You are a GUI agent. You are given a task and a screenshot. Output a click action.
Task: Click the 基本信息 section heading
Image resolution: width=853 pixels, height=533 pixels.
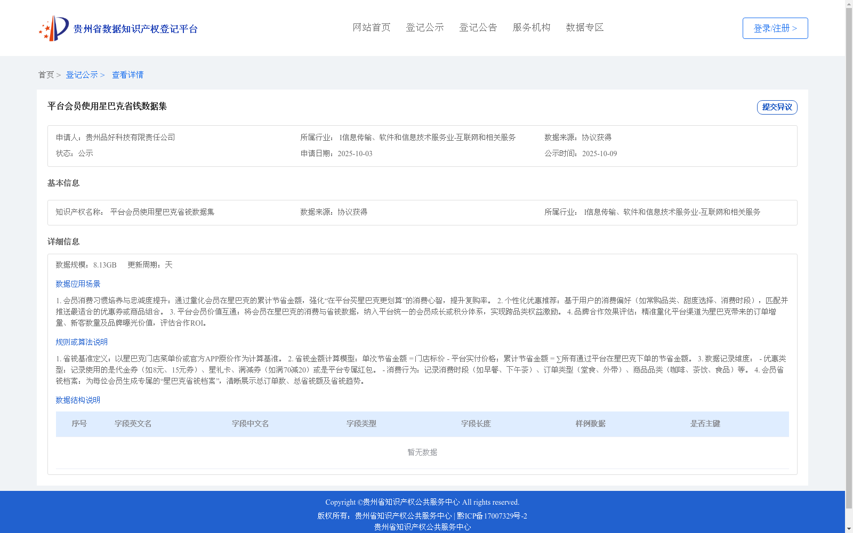63,183
